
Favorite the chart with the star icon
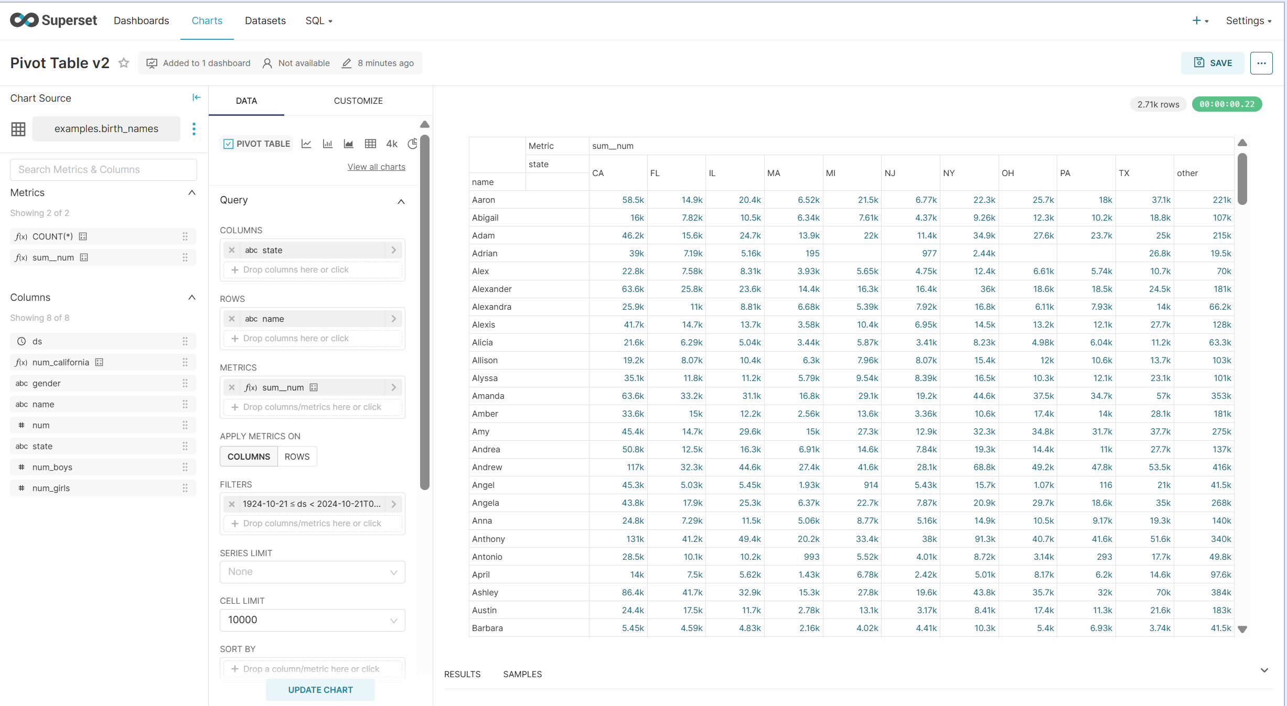(124, 63)
